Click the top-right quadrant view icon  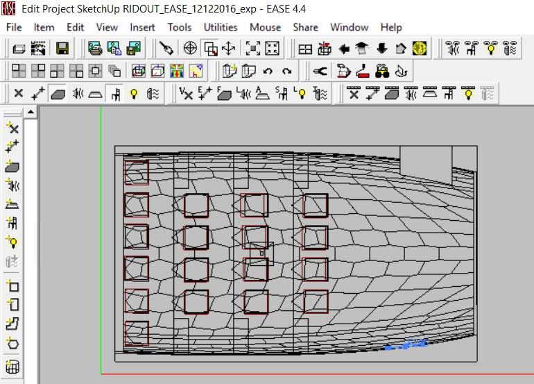pos(38,72)
